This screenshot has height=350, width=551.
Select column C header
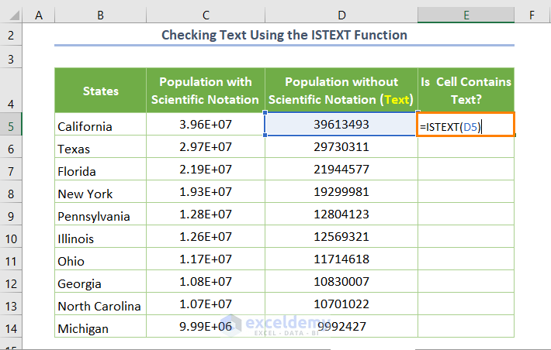tap(205, 15)
